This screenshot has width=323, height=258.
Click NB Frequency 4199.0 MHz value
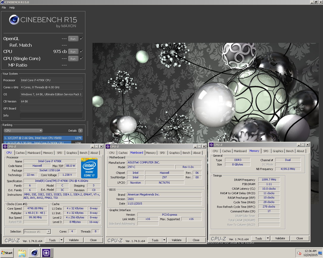pyautogui.click(x=288, y=169)
